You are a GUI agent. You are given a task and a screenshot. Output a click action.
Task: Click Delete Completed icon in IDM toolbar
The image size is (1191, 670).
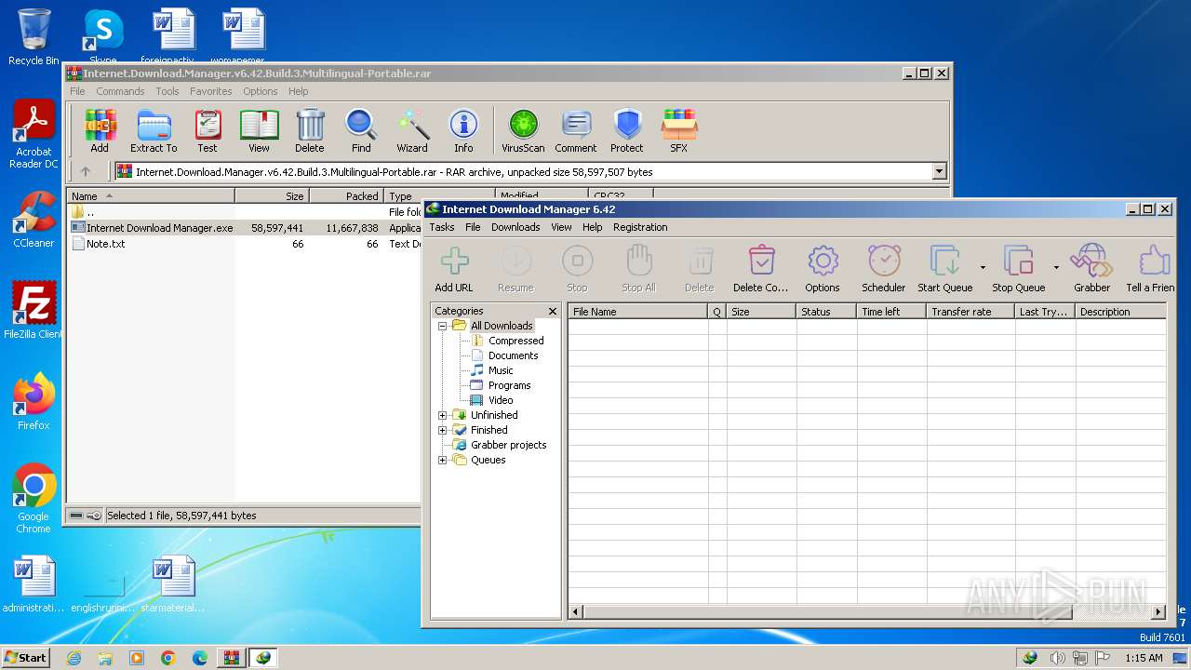761,270
